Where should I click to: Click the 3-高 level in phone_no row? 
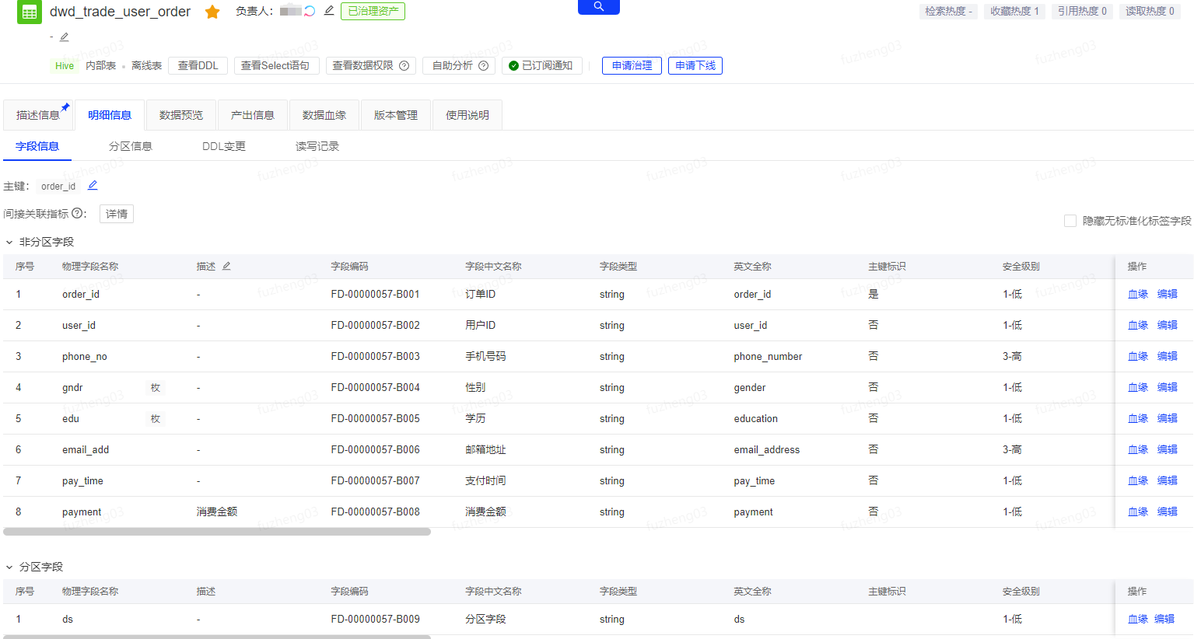[1012, 356]
